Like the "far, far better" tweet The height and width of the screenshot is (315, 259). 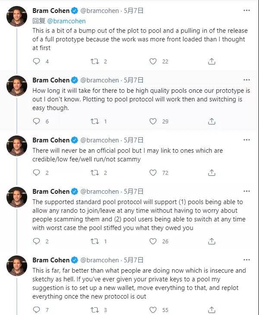tap(153, 309)
